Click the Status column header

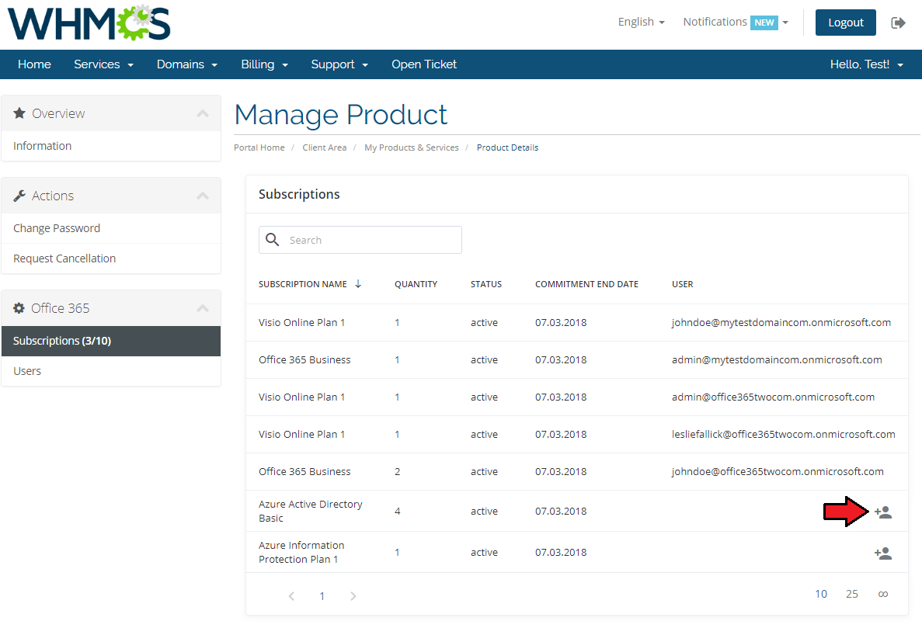486,284
